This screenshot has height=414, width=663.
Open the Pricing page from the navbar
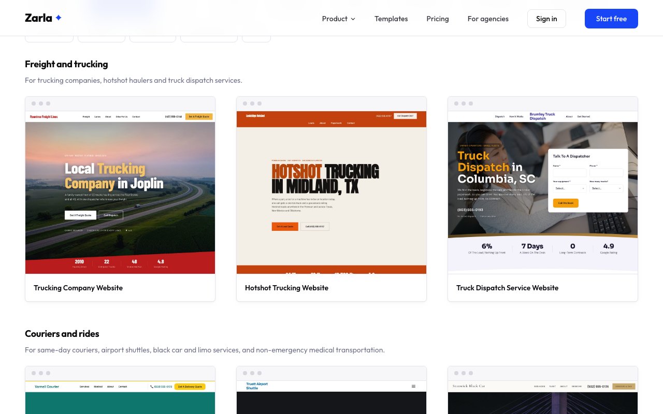438,19
